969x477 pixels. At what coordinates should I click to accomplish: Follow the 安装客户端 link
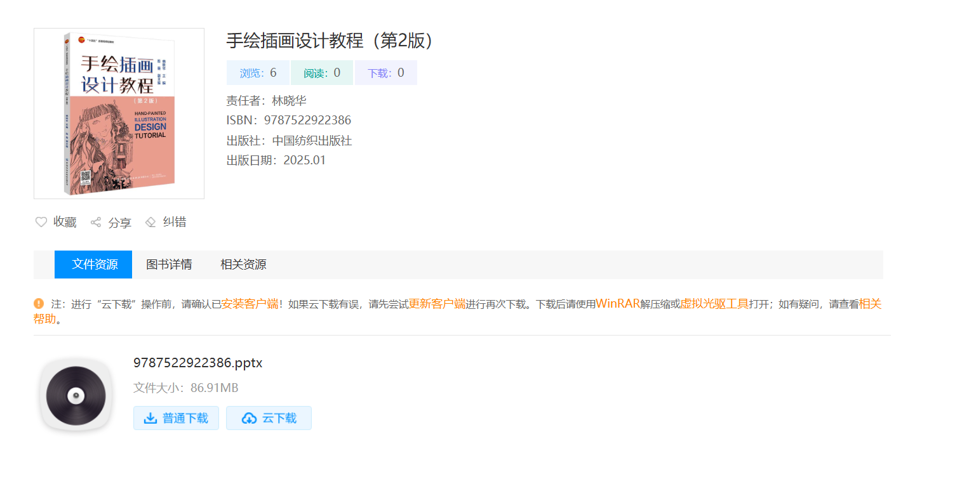[x=250, y=304]
